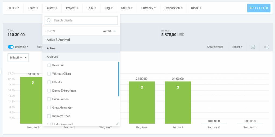
Task: Click the search magnifier icon in clients box
Action: [49, 21]
